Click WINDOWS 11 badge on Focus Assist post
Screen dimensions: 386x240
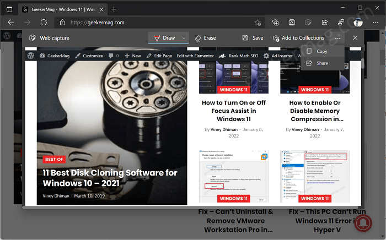(x=234, y=90)
